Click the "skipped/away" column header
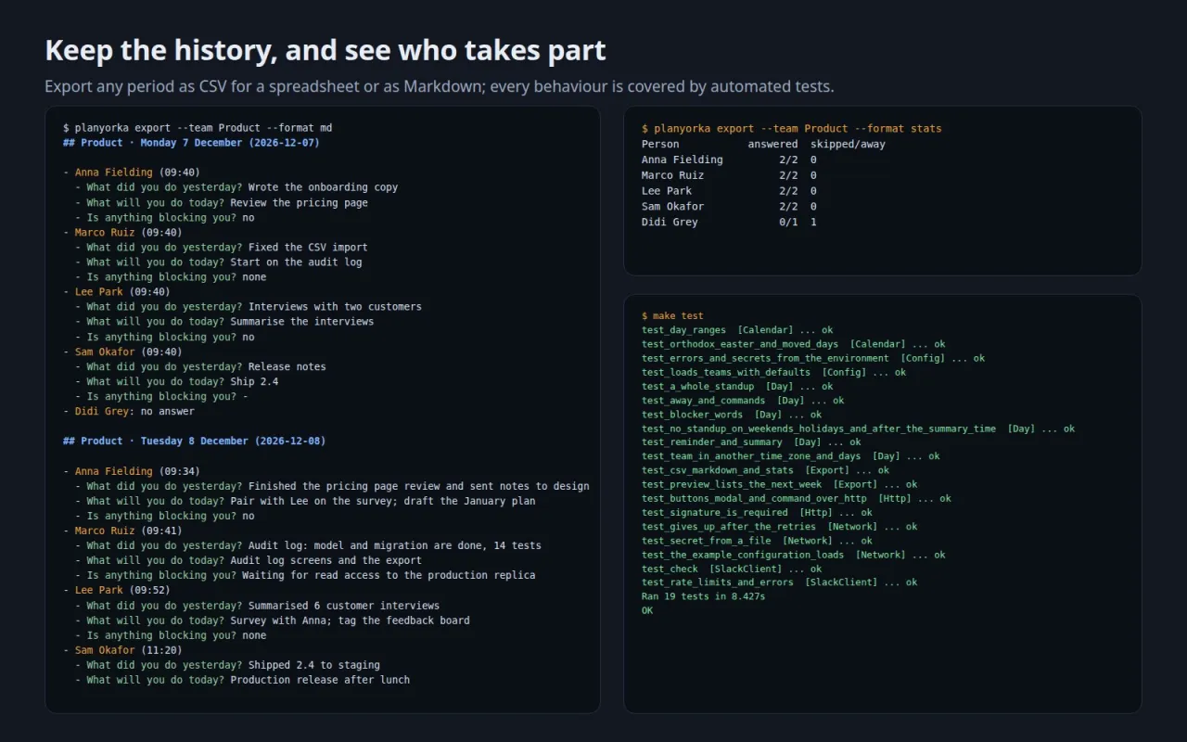The width and height of the screenshot is (1187, 742). click(848, 145)
